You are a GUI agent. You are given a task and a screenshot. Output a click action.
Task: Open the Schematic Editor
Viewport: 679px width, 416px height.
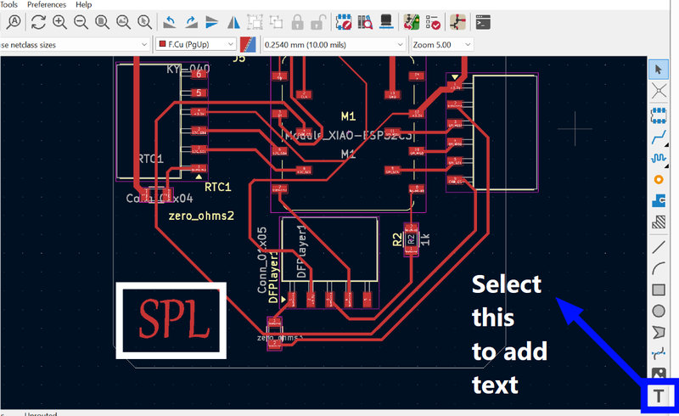(457, 22)
